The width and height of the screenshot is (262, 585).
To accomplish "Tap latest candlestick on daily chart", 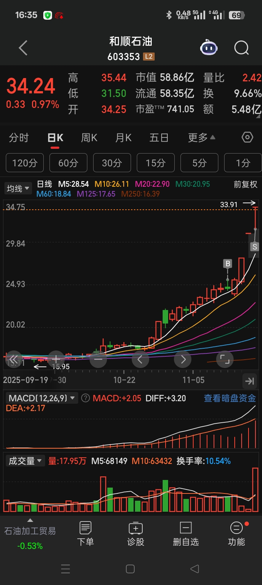I will 255,218.
